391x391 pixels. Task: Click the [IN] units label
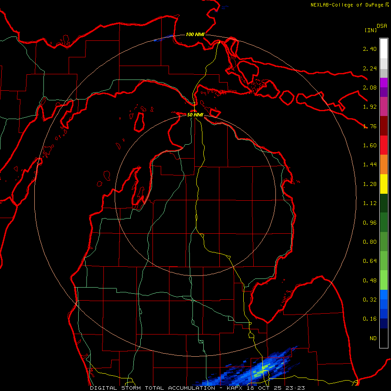371,30
